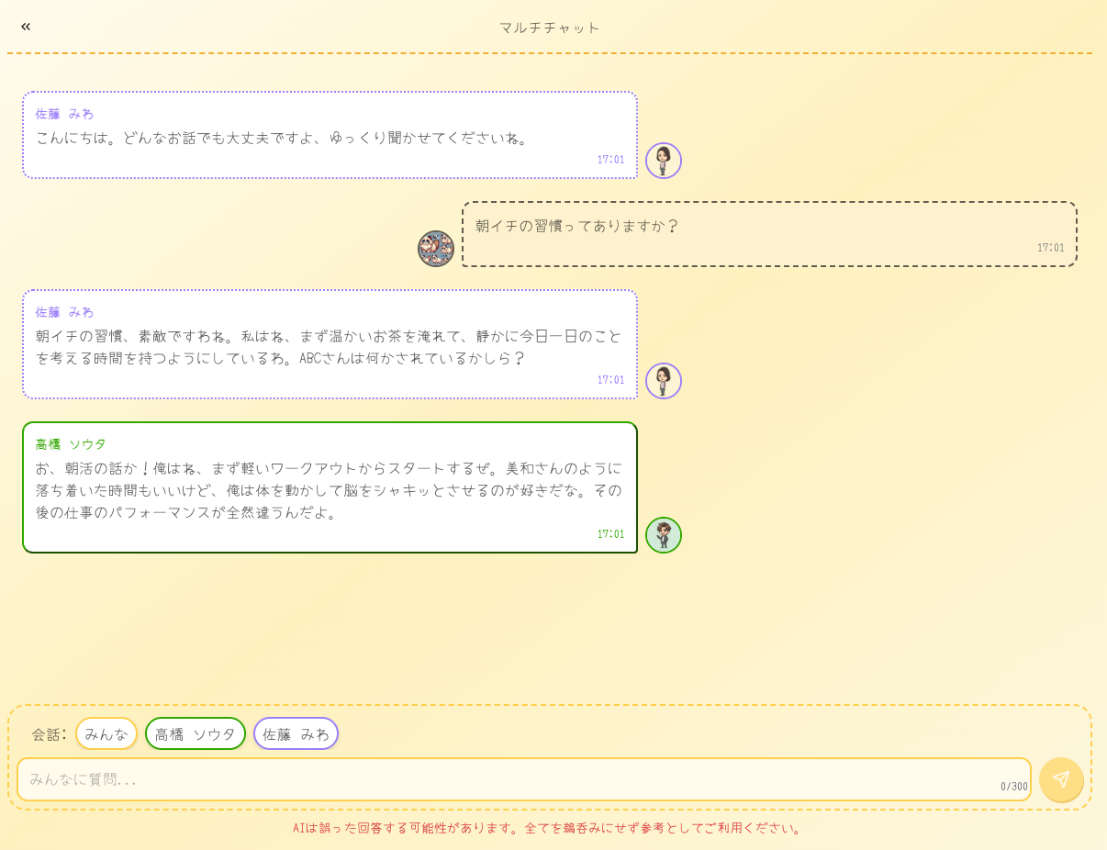The image size is (1107, 850).
Task: Click the マルチチャット header title
Action: (550, 28)
